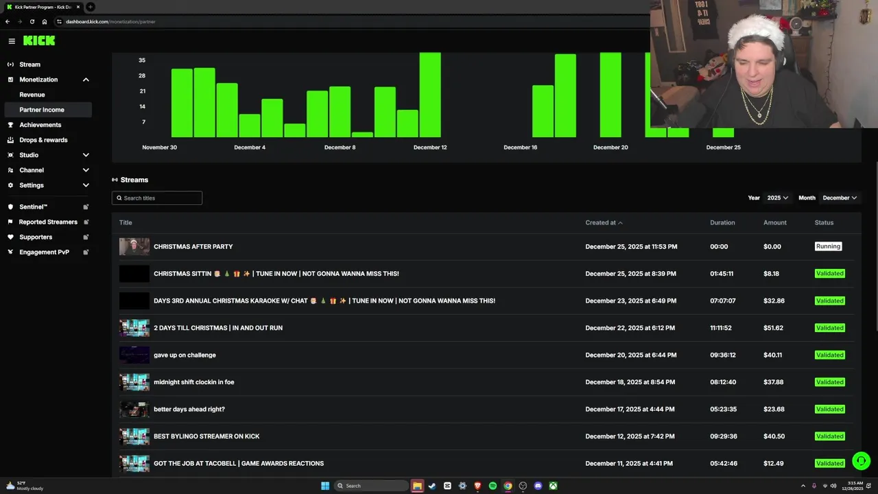The width and height of the screenshot is (878, 494).
Task: Open the Year 2025 dropdown
Action: point(777,198)
